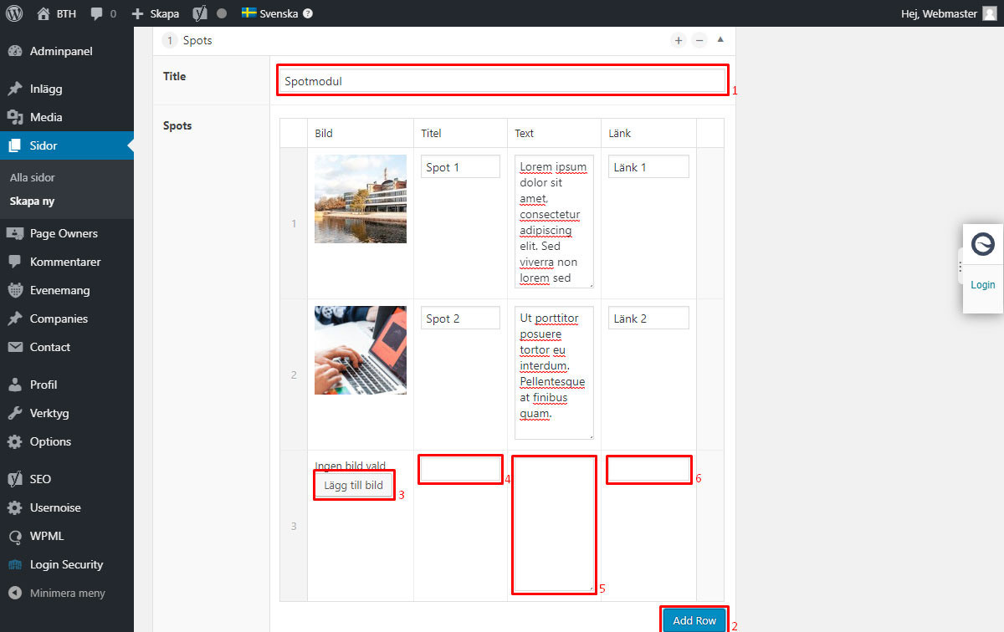Click the Title field containing Spotmodul
The width and height of the screenshot is (1004, 632).
[501, 80]
